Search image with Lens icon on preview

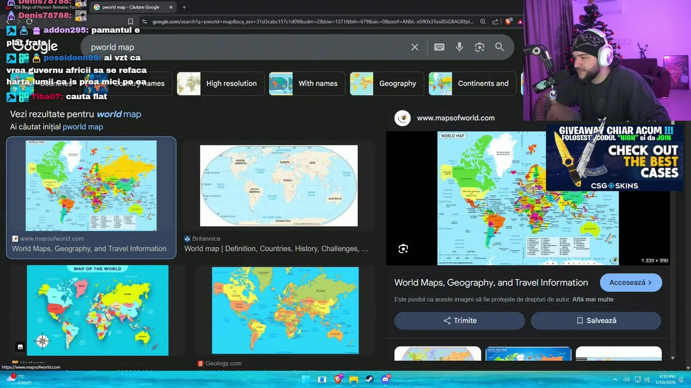point(403,248)
